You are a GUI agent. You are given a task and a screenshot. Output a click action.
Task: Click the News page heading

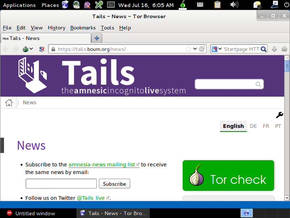(31, 145)
